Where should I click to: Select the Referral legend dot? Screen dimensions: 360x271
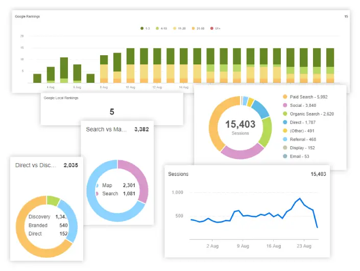pyautogui.click(x=284, y=139)
